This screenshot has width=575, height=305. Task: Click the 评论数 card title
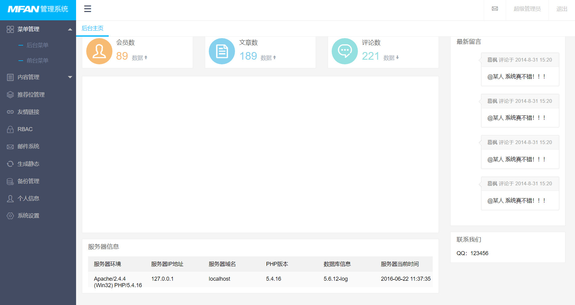(x=371, y=42)
